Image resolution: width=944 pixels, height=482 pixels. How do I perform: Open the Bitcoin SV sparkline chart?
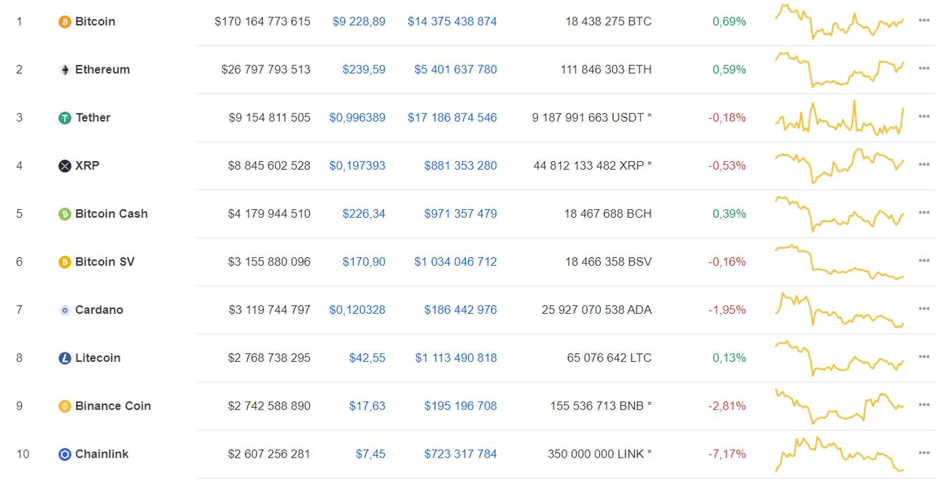[x=839, y=262]
